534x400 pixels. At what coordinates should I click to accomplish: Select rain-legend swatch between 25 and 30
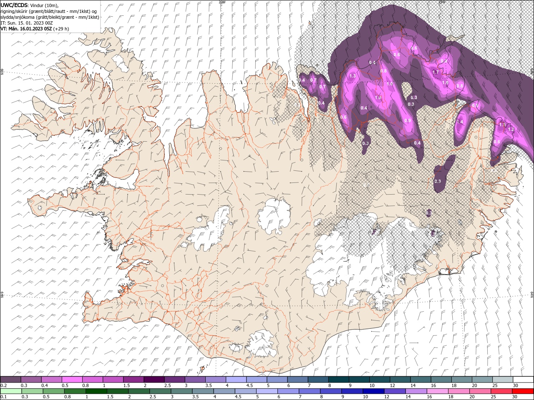[x=501, y=391]
